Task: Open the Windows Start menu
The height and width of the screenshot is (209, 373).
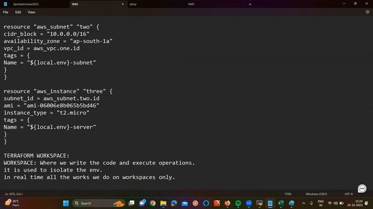Action: click(66, 203)
